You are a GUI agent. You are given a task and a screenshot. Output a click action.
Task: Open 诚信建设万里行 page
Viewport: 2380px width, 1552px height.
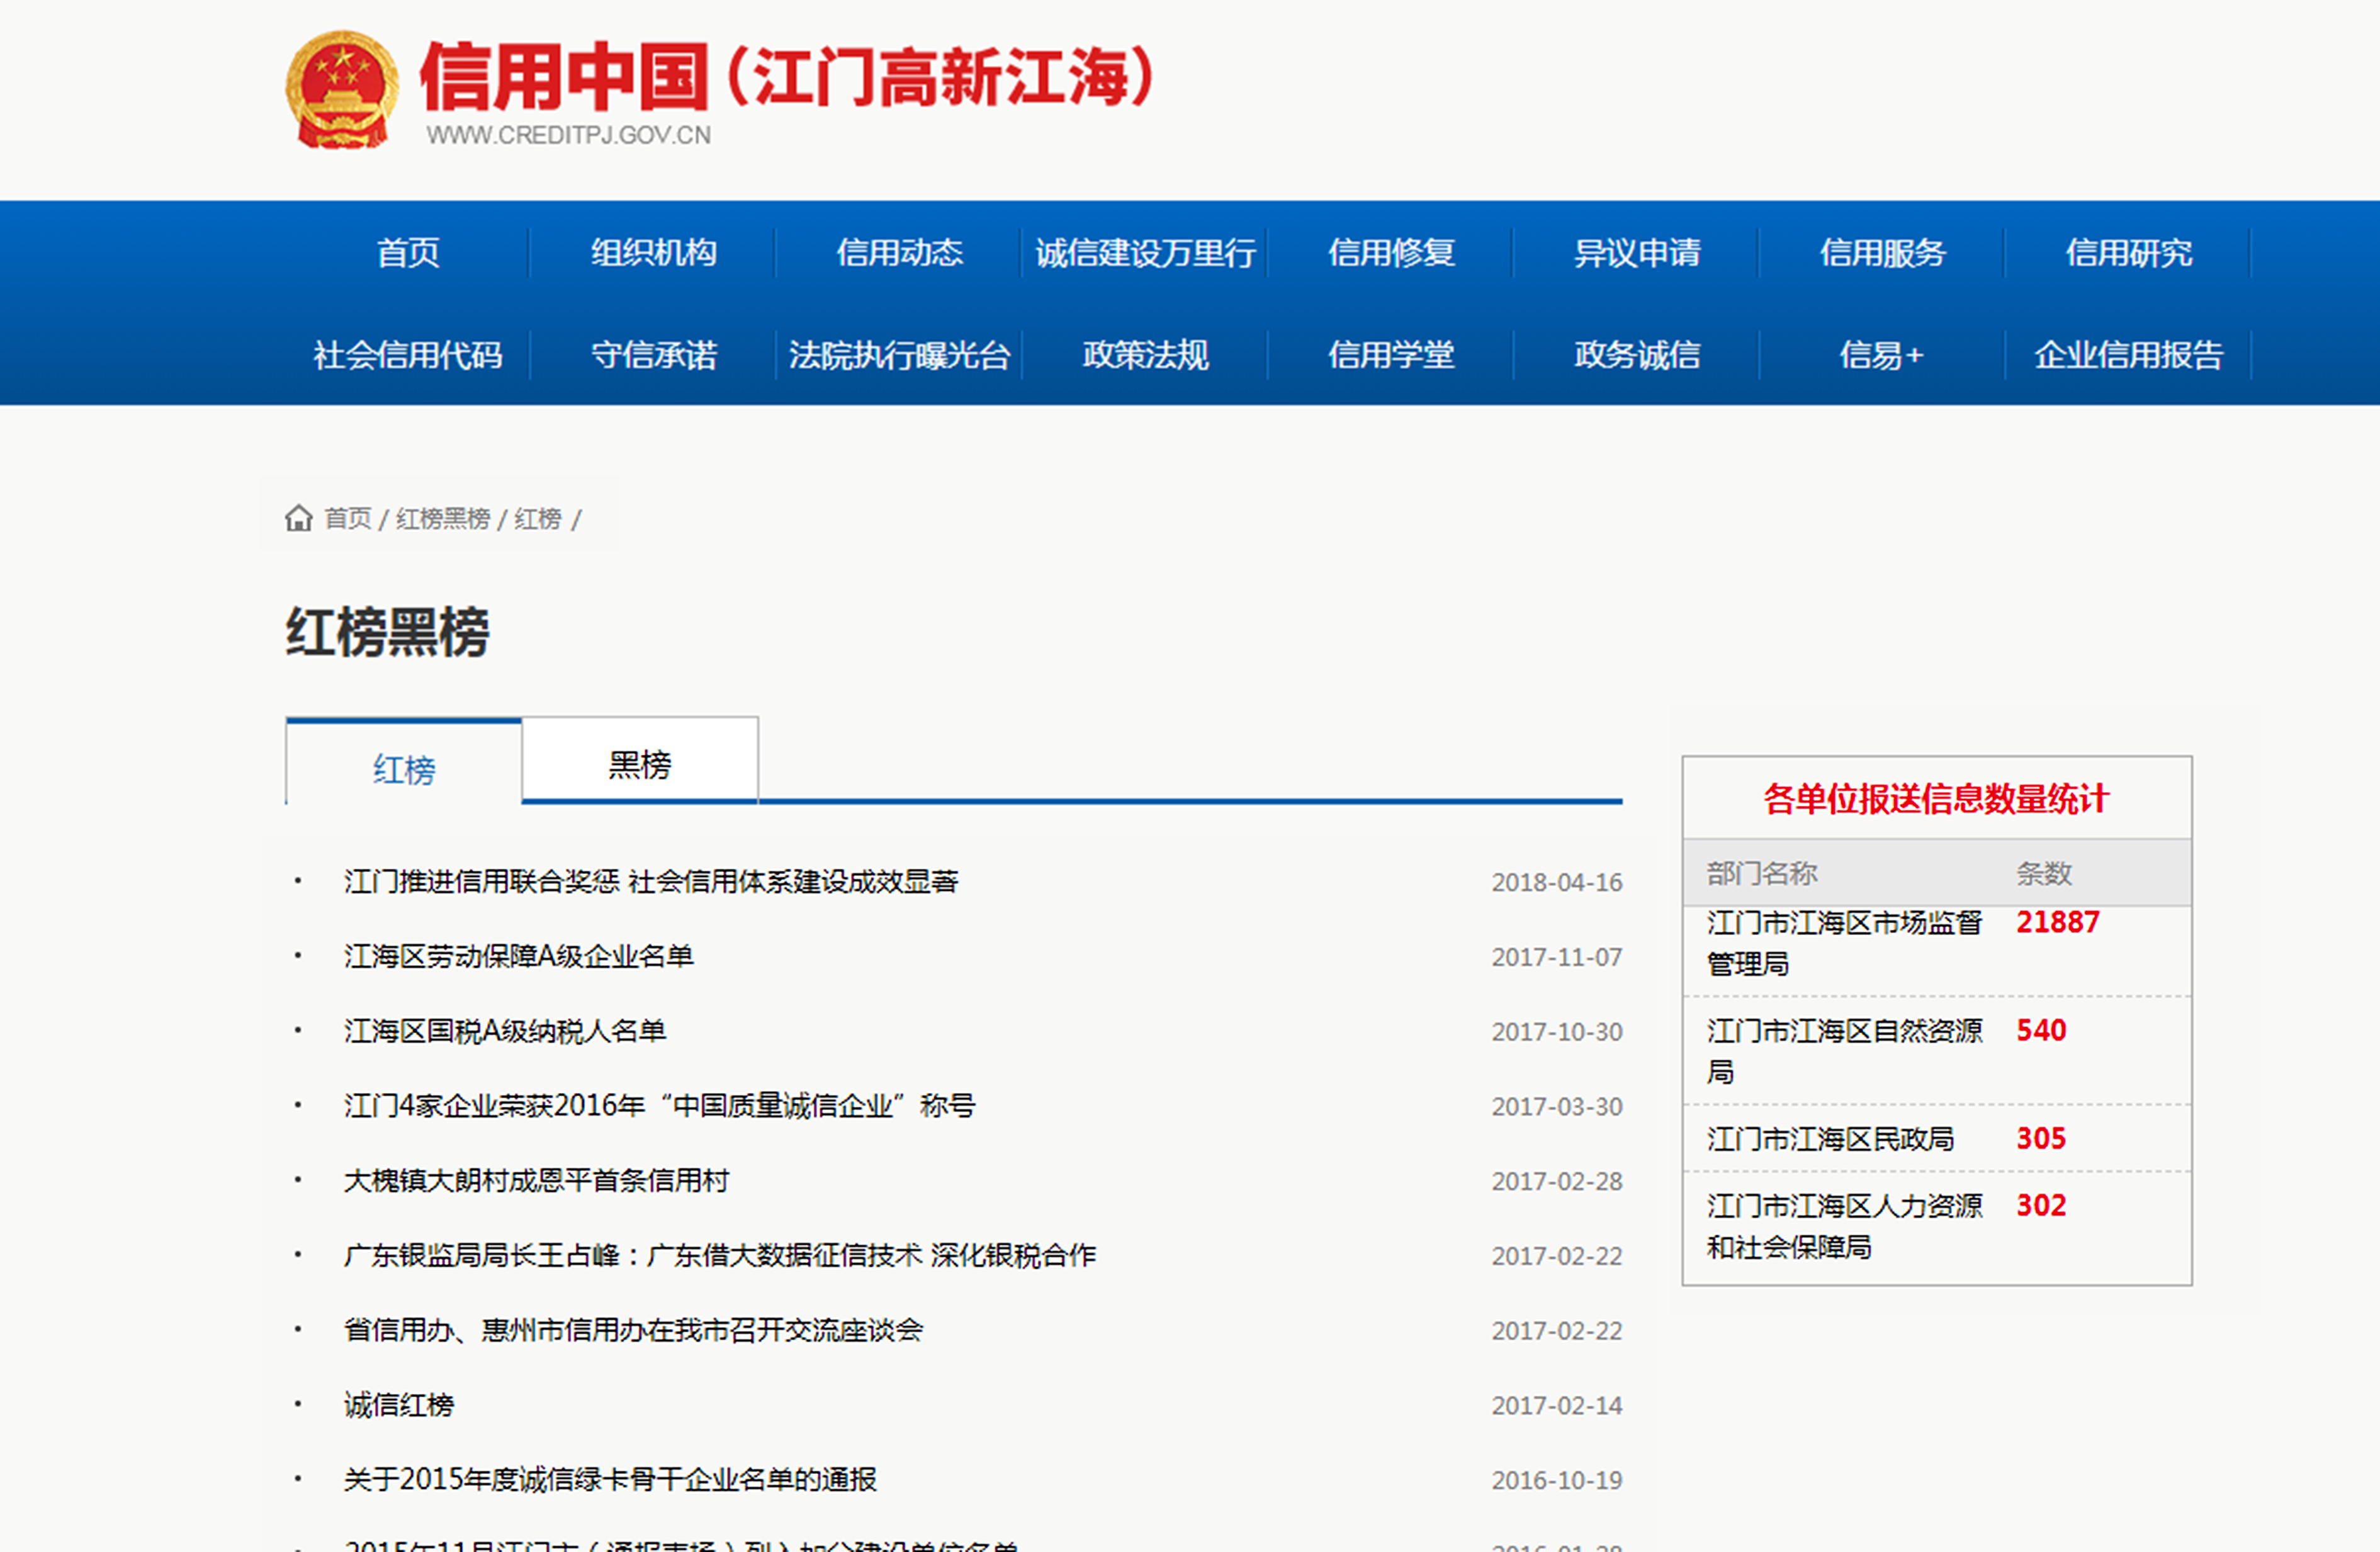click(1145, 252)
